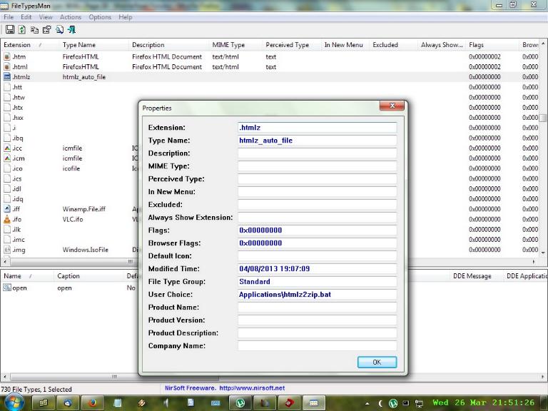
Task: Click the FileTypesMan taskbar button
Action: (314, 403)
